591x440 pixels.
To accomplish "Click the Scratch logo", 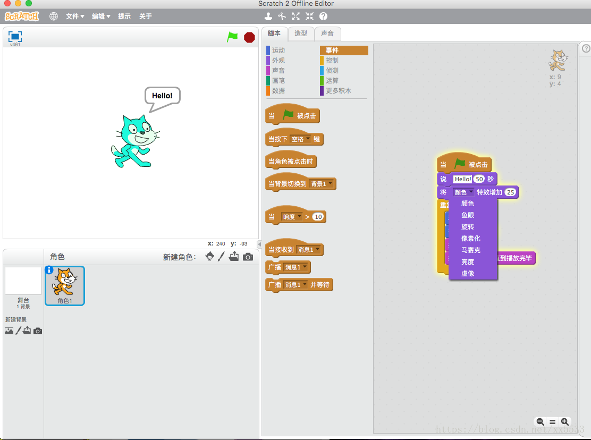I will click(21, 16).
